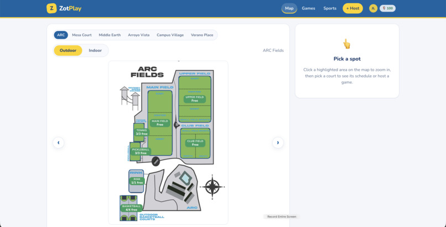446x227 pixels.
Task: Click the ZotPlay Z logo icon
Action: tap(51, 8)
